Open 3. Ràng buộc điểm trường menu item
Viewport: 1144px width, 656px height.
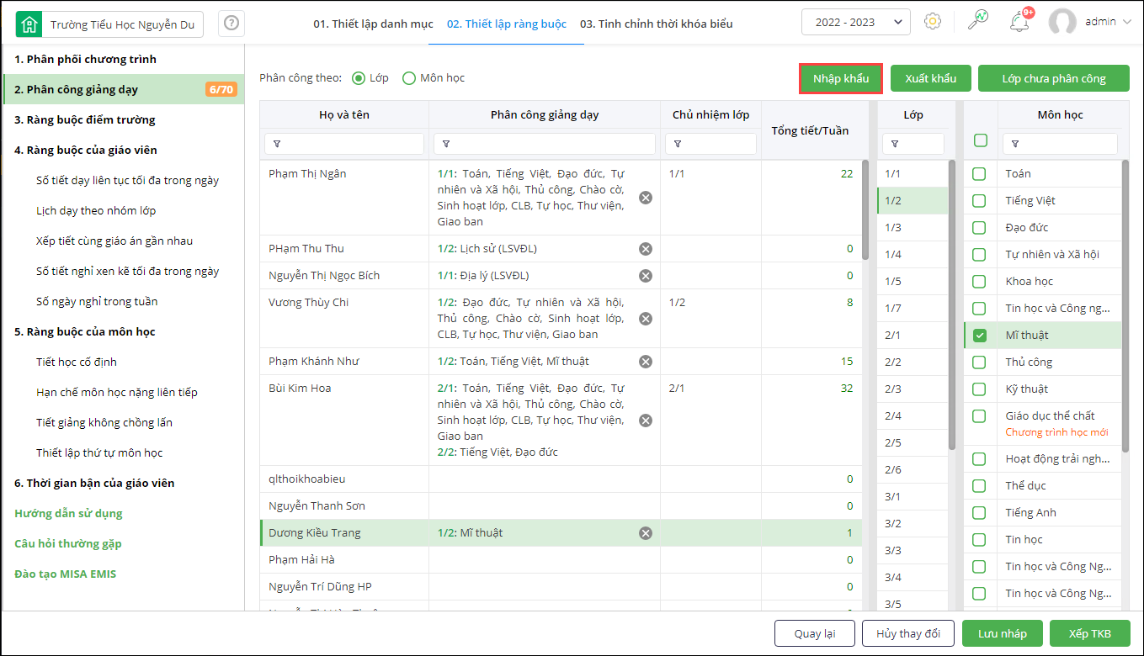point(85,119)
